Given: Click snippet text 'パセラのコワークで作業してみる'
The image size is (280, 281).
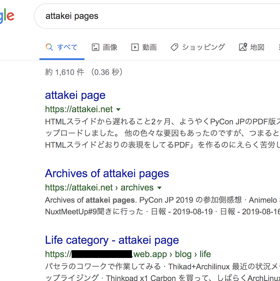Looking at the screenshot, I should point(103,267).
